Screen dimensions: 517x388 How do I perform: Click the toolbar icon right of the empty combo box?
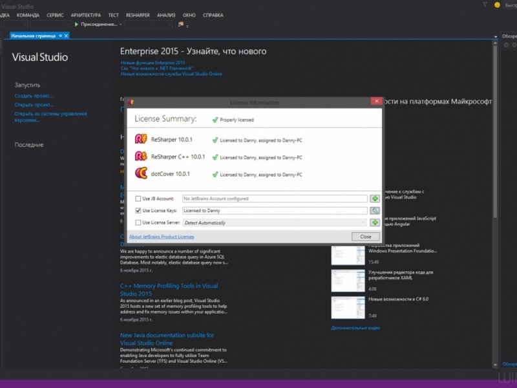click(x=181, y=24)
